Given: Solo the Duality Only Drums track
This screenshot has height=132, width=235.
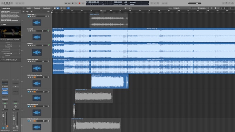Looking at the screenshot, I should (30, 61).
